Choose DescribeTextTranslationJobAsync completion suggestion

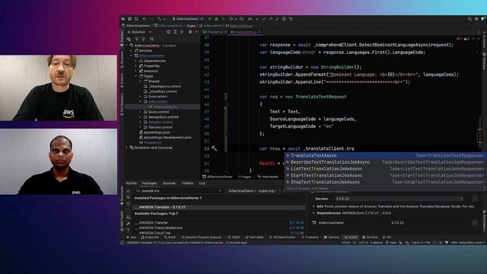tap(385, 162)
